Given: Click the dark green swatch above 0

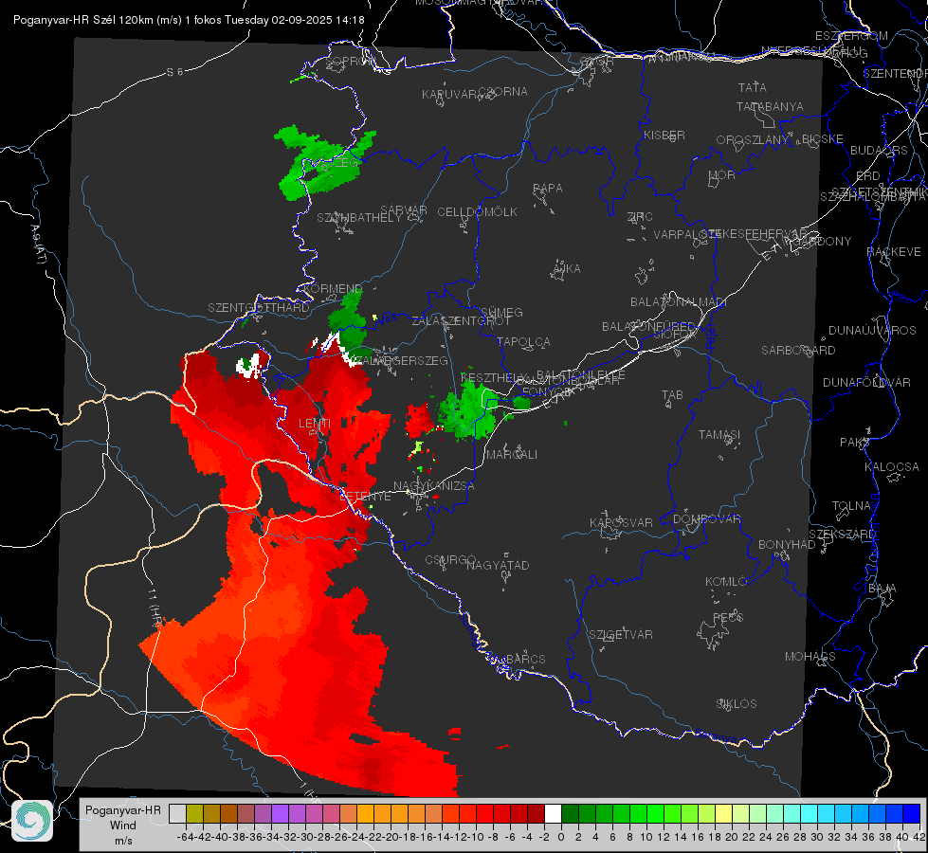Looking at the screenshot, I should coord(570,813).
